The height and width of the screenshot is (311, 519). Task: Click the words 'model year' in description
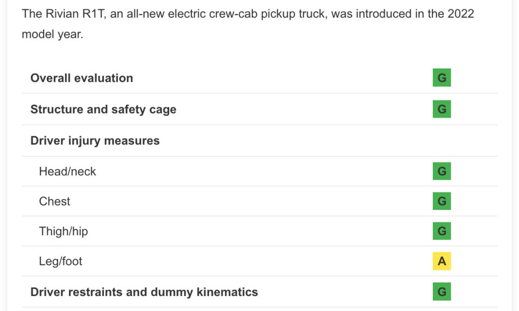pos(52,34)
